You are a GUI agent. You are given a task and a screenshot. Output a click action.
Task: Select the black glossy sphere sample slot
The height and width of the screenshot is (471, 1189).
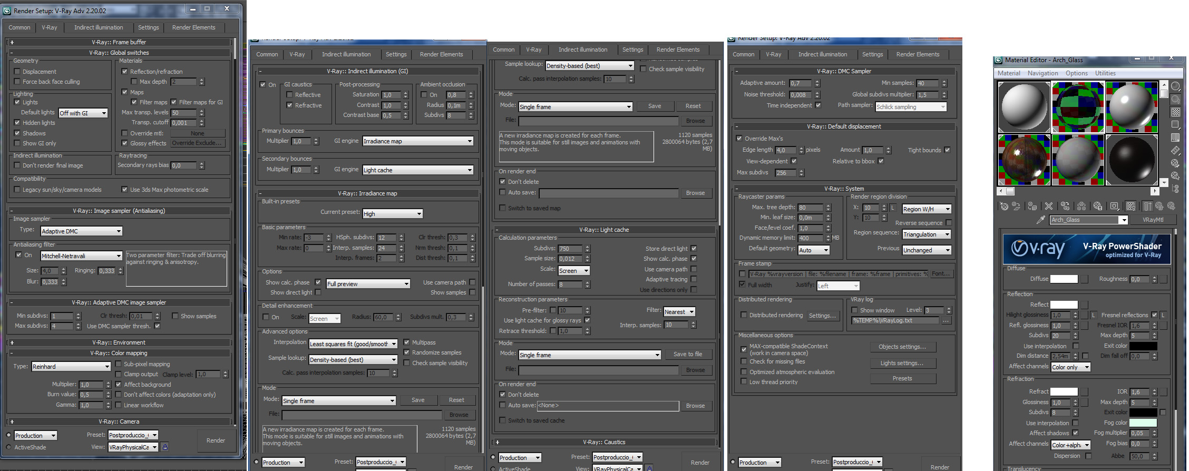1131,159
